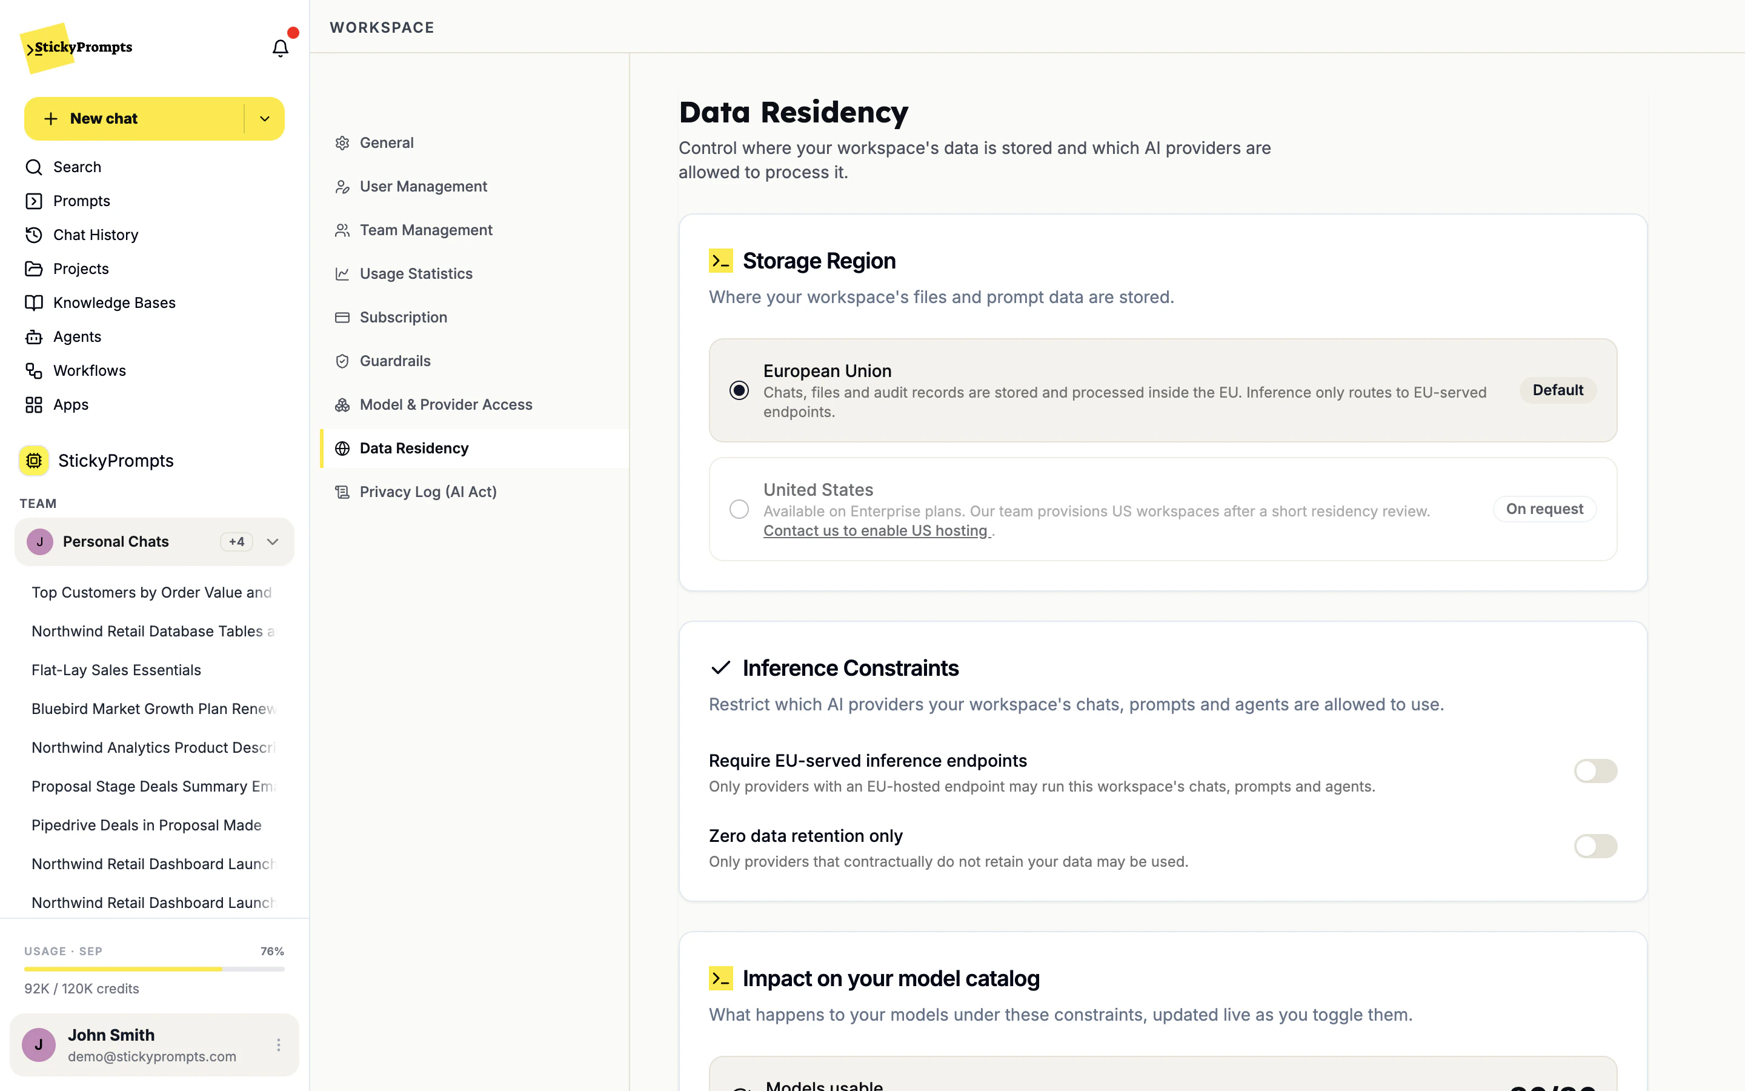This screenshot has width=1745, height=1091.
Task: Expand the Personal Chats team chevron
Action: [x=273, y=542]
